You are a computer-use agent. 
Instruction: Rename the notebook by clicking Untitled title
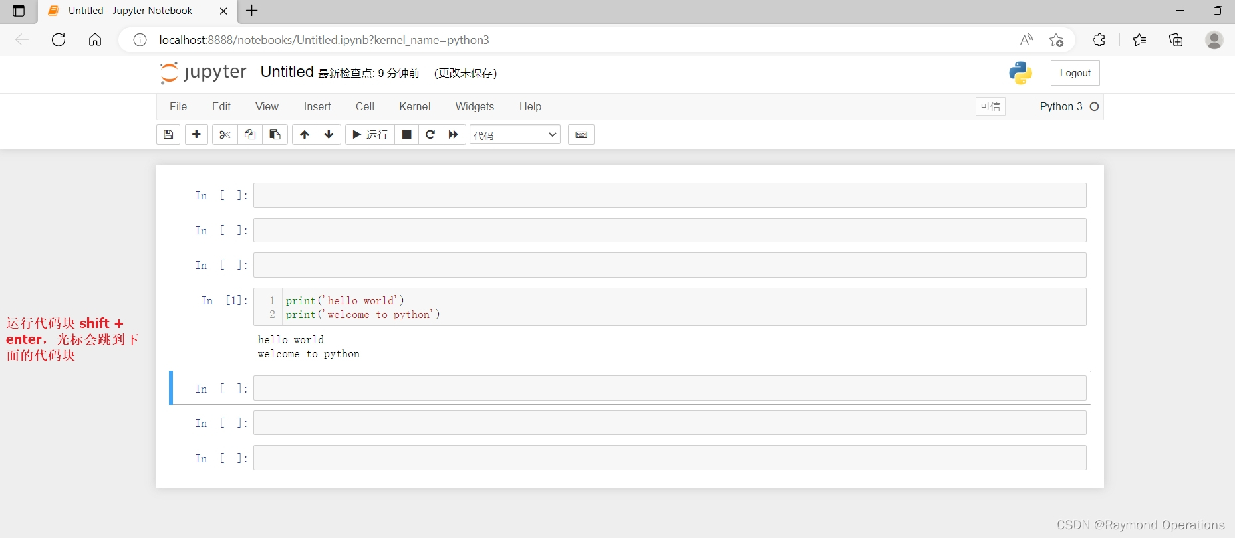[x=287, y=72]
